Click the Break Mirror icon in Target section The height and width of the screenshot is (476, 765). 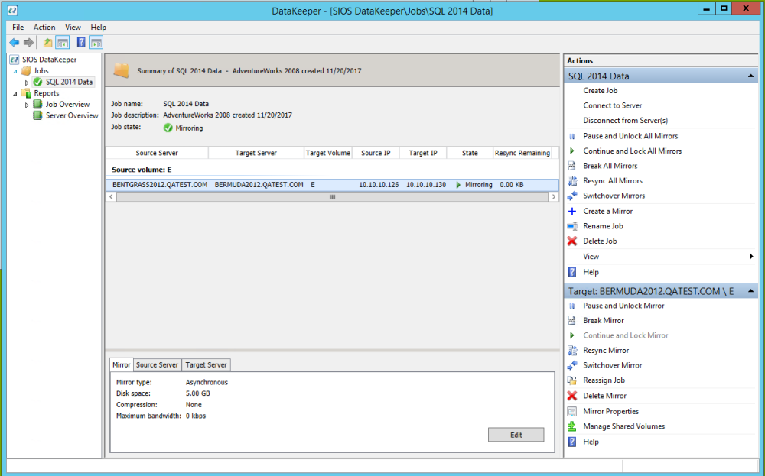[x=572, y=321]
